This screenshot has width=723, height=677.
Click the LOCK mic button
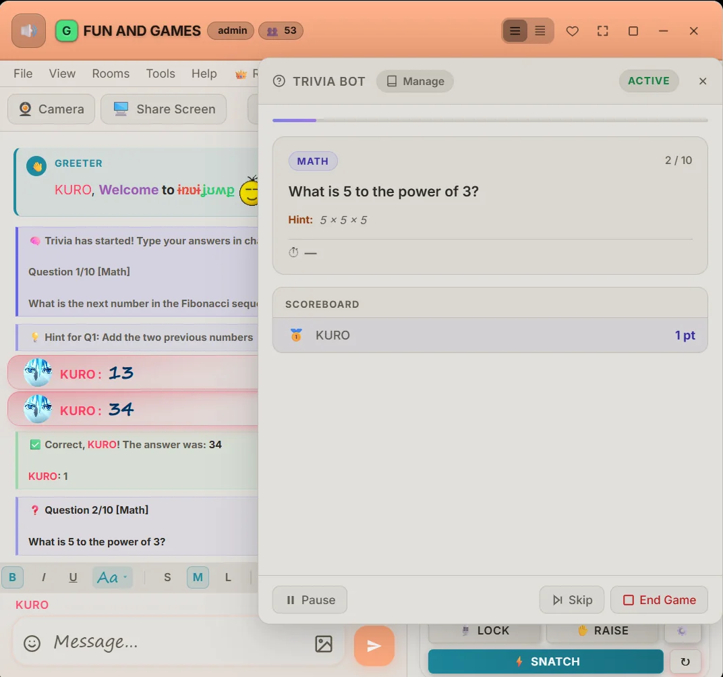tap(485, 631)
